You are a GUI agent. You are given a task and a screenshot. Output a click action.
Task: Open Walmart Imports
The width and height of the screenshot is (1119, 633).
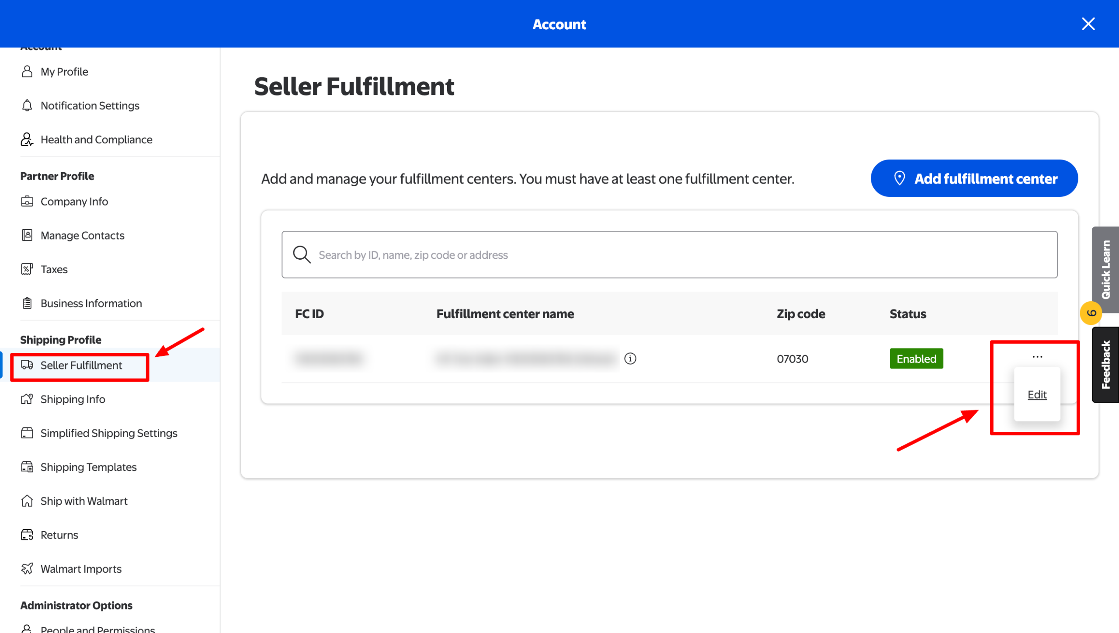click(x=81, y=569)
